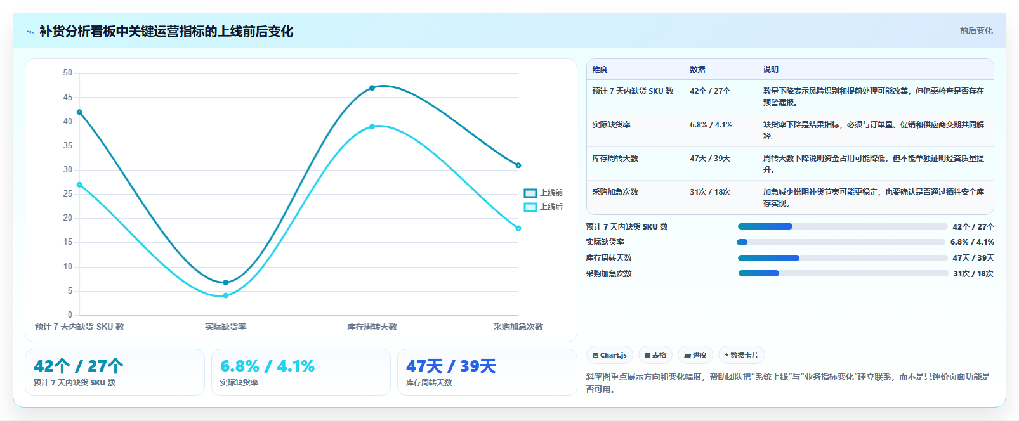This screenshot has width=1019, height=421.
Task: Click the table value 47天 / 39天
Action: (x=710, y=159)
